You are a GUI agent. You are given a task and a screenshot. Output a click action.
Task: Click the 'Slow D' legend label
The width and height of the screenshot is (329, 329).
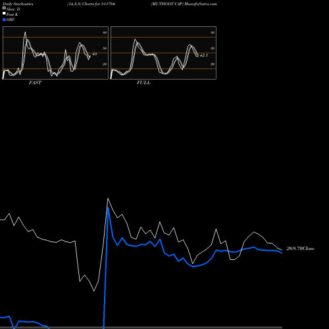(13, 9)
